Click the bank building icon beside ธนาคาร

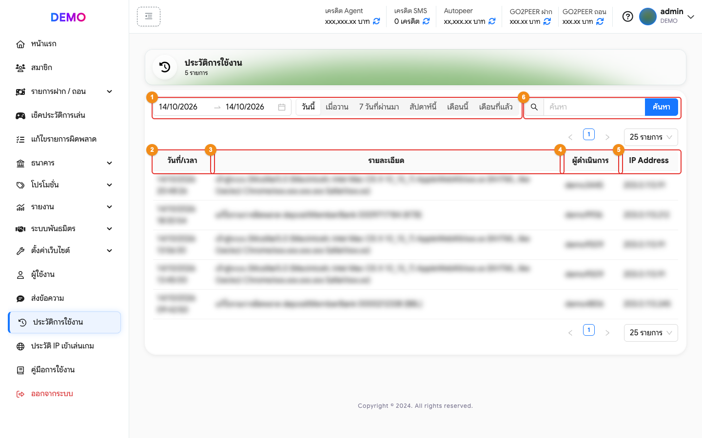[x=20, y=164]
